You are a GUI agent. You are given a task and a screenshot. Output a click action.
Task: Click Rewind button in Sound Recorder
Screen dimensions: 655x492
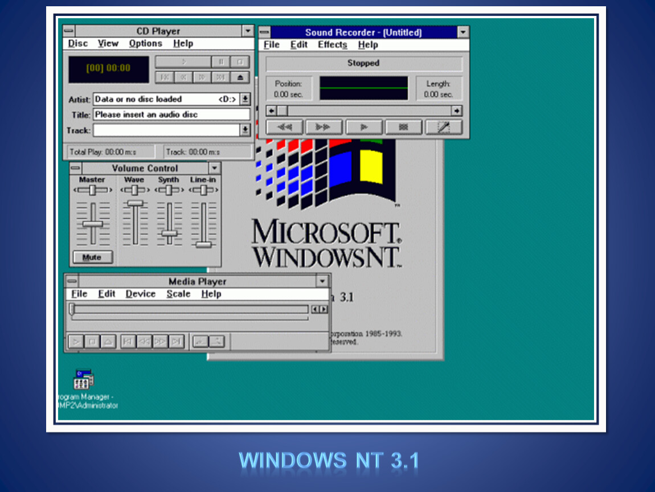(x=284, y=127)
